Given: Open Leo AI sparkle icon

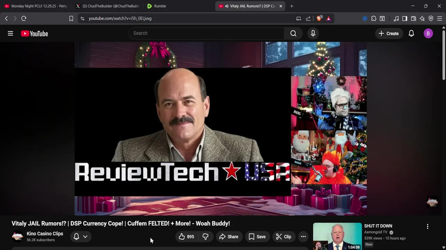Looking at the screenshot, I should tap(422, 18).
